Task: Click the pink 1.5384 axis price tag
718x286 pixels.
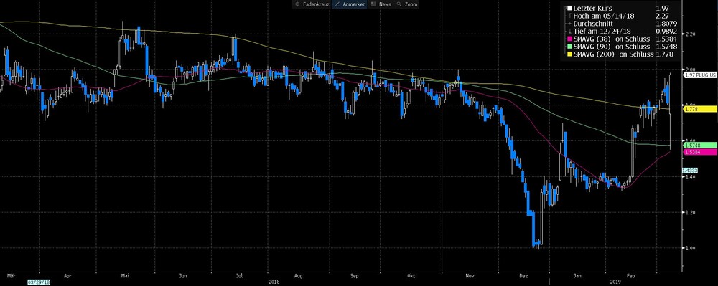Action: pyautogui.click(x=699, y=152)
